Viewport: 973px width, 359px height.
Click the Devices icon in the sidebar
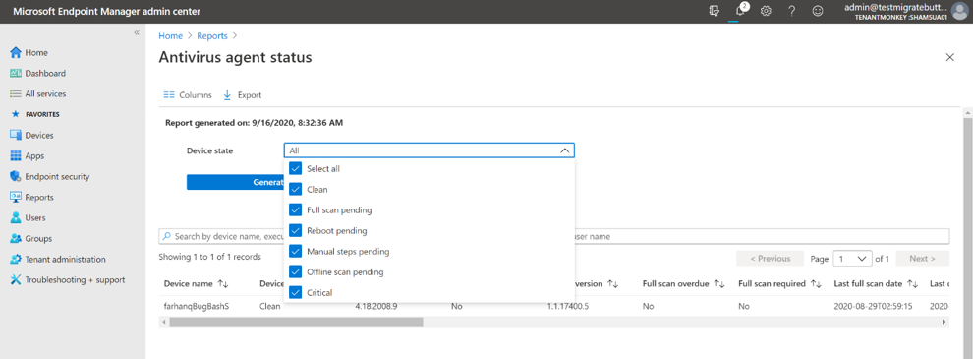[x=16, y=136]
